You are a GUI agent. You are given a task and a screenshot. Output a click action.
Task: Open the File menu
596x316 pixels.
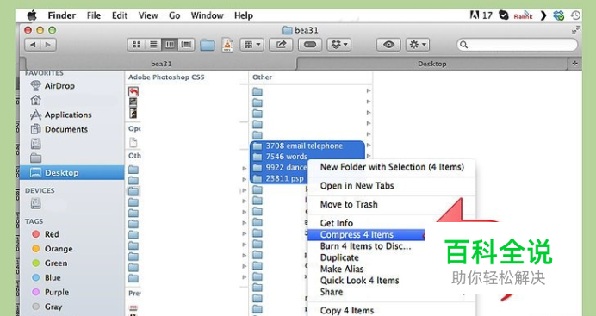94,15
